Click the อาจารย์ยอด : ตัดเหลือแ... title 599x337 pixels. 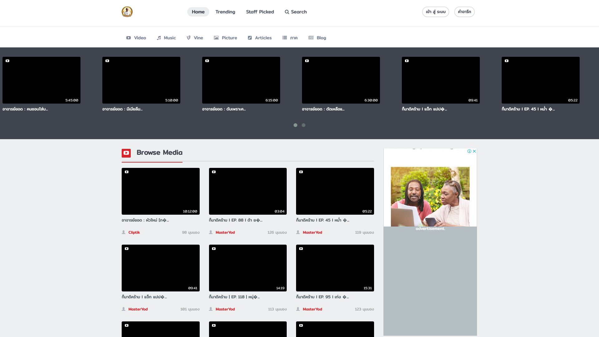[x=323, y=109]
